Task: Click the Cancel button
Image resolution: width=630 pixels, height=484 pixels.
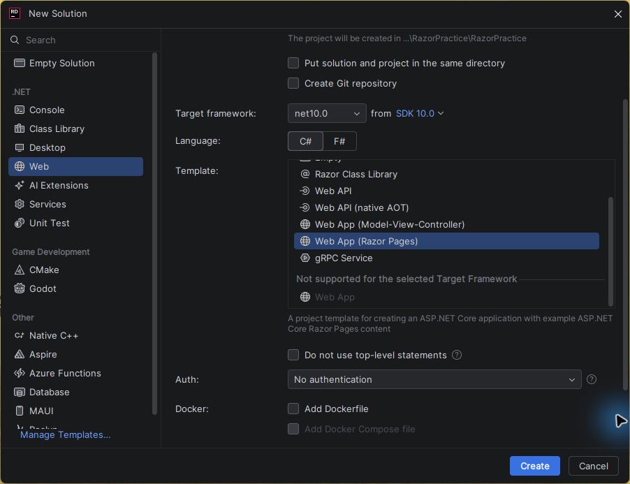Action: [594, 466]
